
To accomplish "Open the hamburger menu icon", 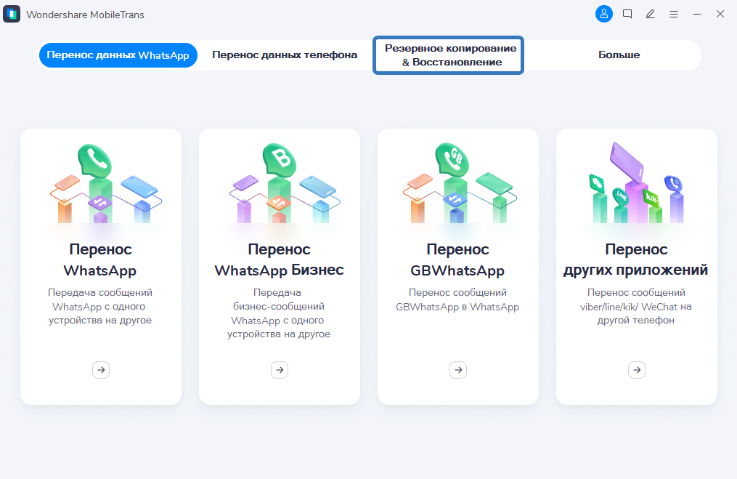I will [x=674, y=14].
